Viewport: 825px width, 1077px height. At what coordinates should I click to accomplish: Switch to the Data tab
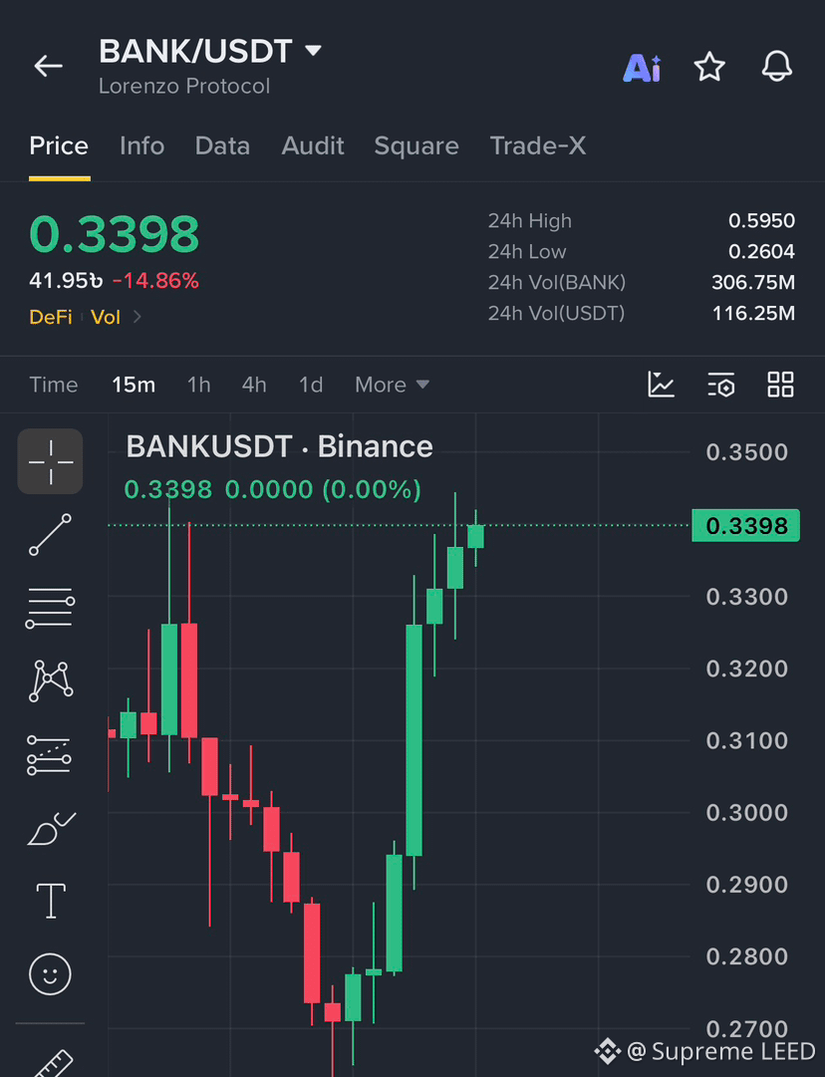click(222, 145)
